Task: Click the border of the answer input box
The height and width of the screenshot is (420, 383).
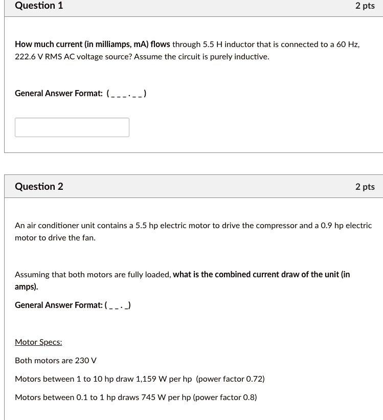Action: click(x=72, y=118)
